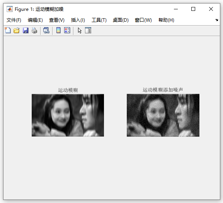Save the figure with the floppy icon

[x=26, y=30]
